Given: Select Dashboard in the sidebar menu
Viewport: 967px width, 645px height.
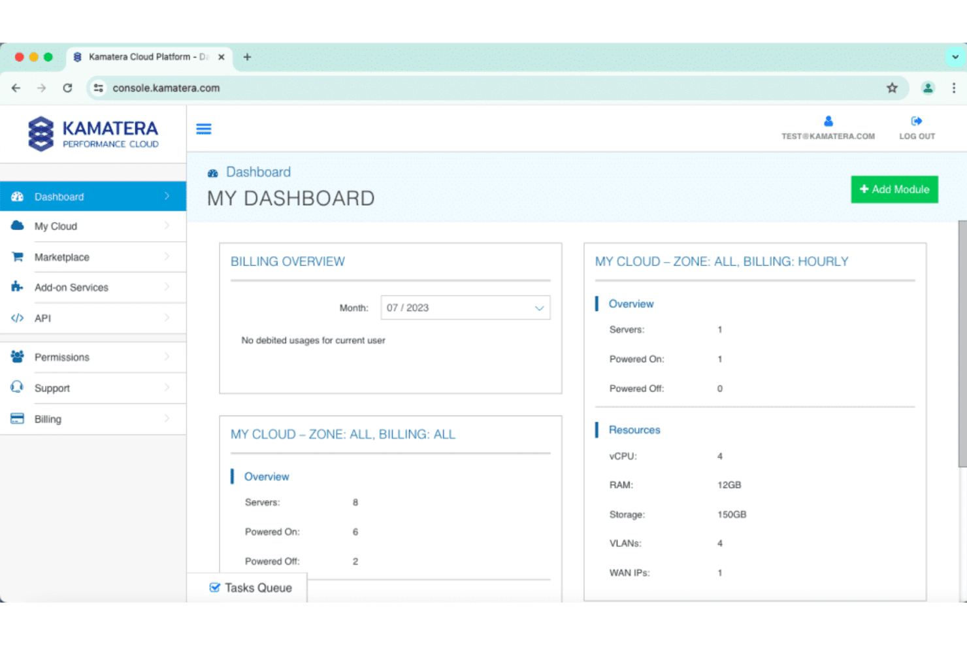Looking at the screenshot, I should coord(93,196).
